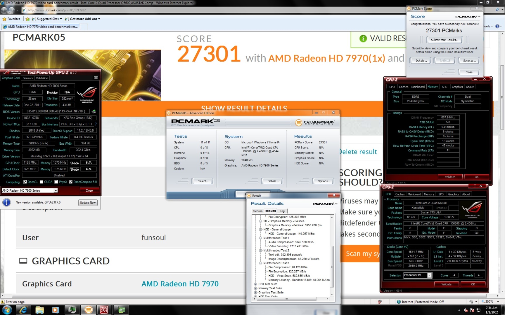Click the BIOS save chip icon in GPU-Z
This screenshot has width=505, height=315.
tap(94, 111)
